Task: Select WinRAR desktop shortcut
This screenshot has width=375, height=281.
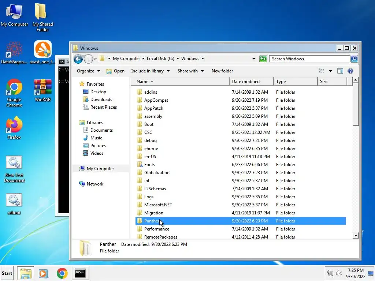Action: (43, 90)
